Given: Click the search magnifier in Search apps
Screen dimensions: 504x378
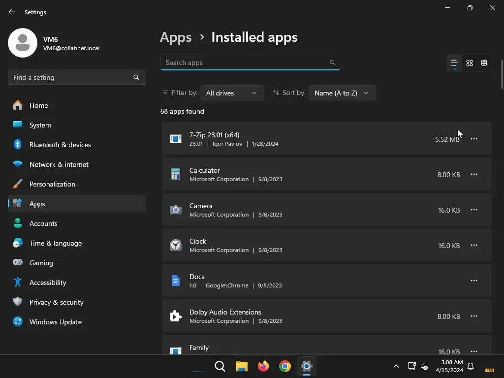Looking at the screenshot, I should 333,63.
